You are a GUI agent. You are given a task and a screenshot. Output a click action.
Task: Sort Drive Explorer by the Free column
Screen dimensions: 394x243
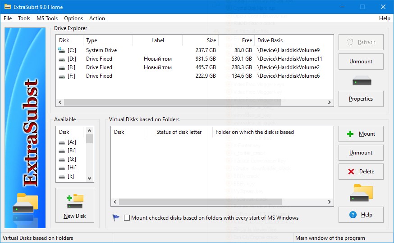tap(237, 40)
